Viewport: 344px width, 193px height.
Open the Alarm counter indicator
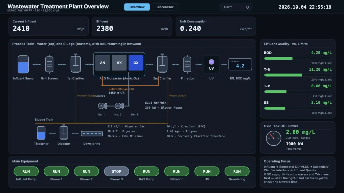click(236, 7)
